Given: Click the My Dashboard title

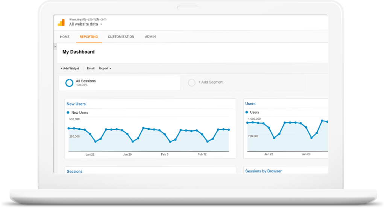Looking at the screenshot, I should click(78, 52).
